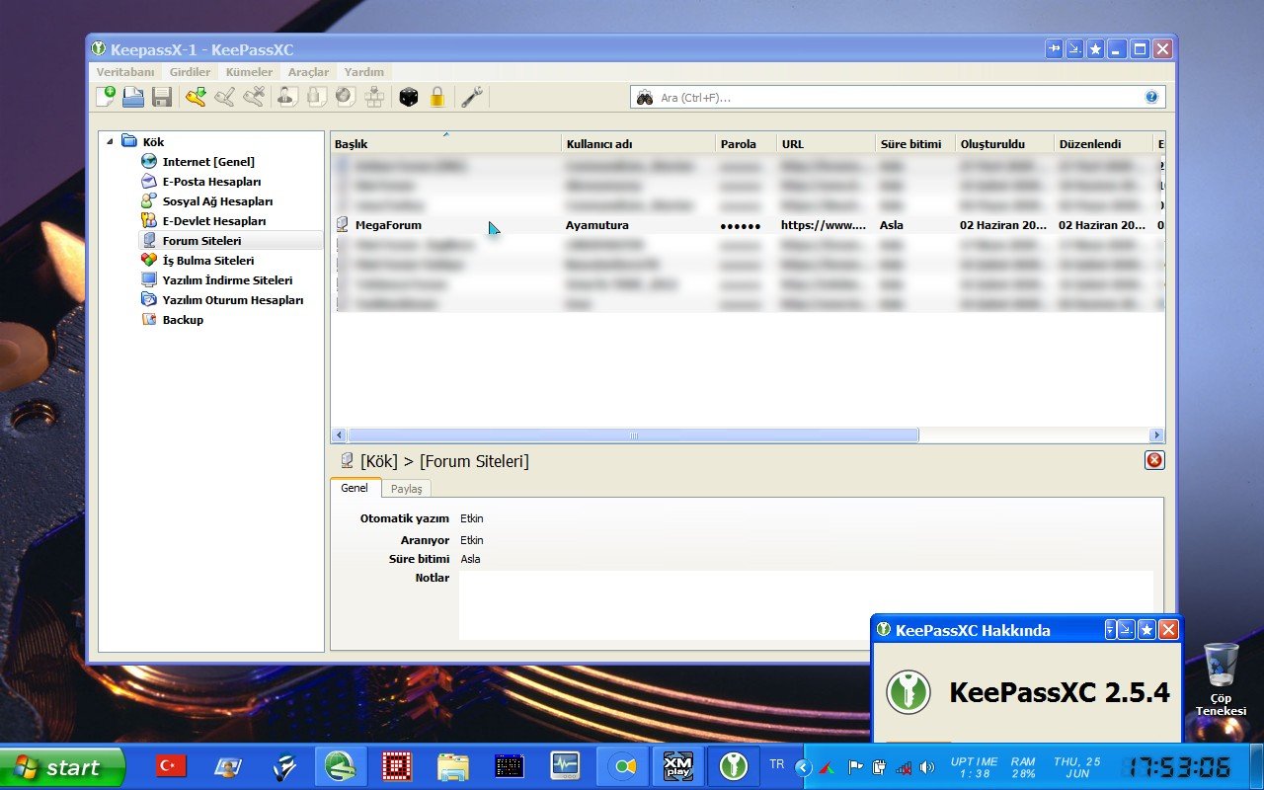Select Internet [Genel] group
The width and height of the screenshot is (1264, 790).
coord(208,162)
